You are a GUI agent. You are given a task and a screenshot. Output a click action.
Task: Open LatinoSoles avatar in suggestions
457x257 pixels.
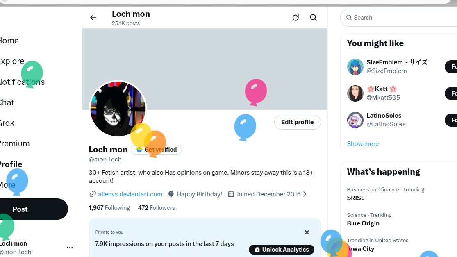coord(355,120)
